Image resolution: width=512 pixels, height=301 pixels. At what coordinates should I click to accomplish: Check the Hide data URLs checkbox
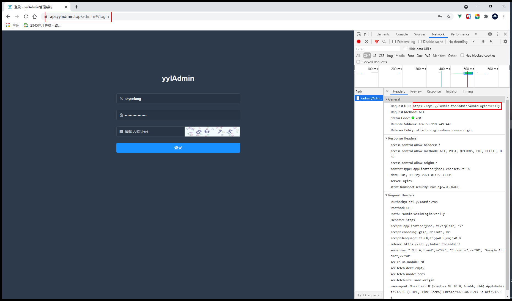pyautogui.click(x=406, y=49)
